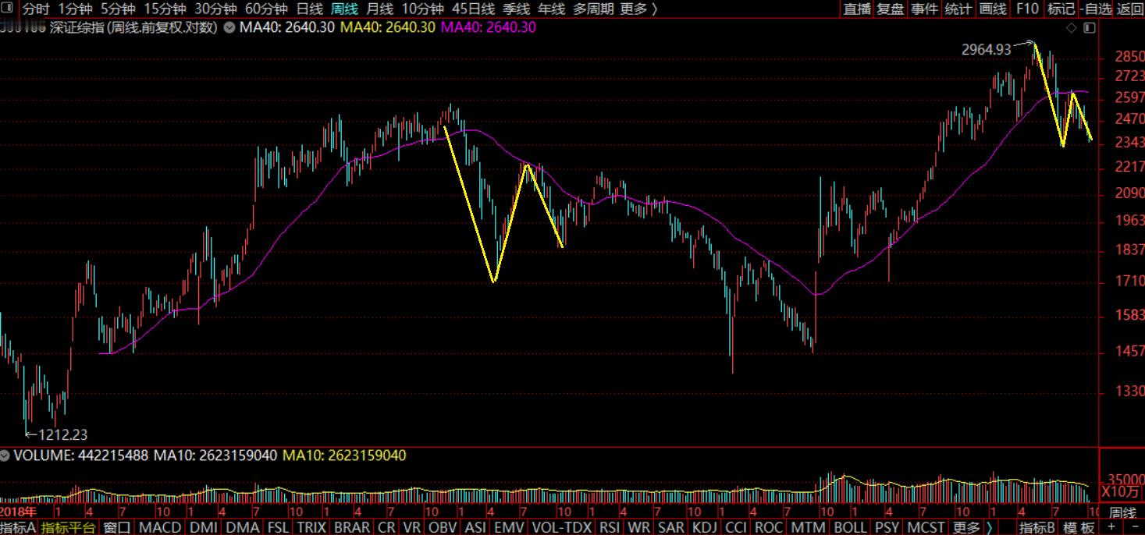This screenshot has width=1145, height=535.
Task: Switch to the 指标B tab
Action: [1037, 527]
